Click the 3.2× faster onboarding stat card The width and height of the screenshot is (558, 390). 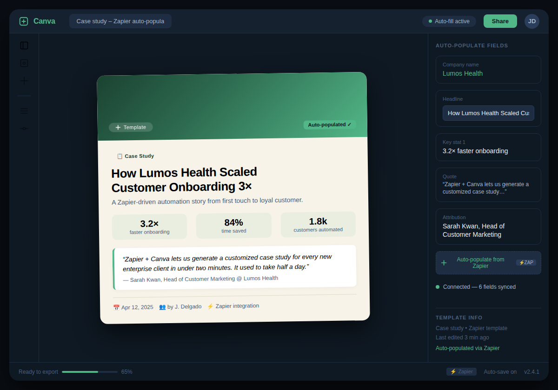(x=149, y=227)
